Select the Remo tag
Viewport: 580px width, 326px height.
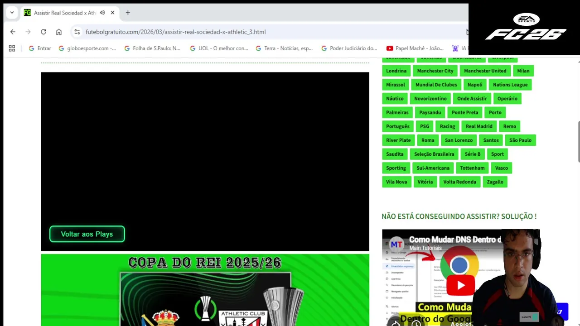[509, 126]
